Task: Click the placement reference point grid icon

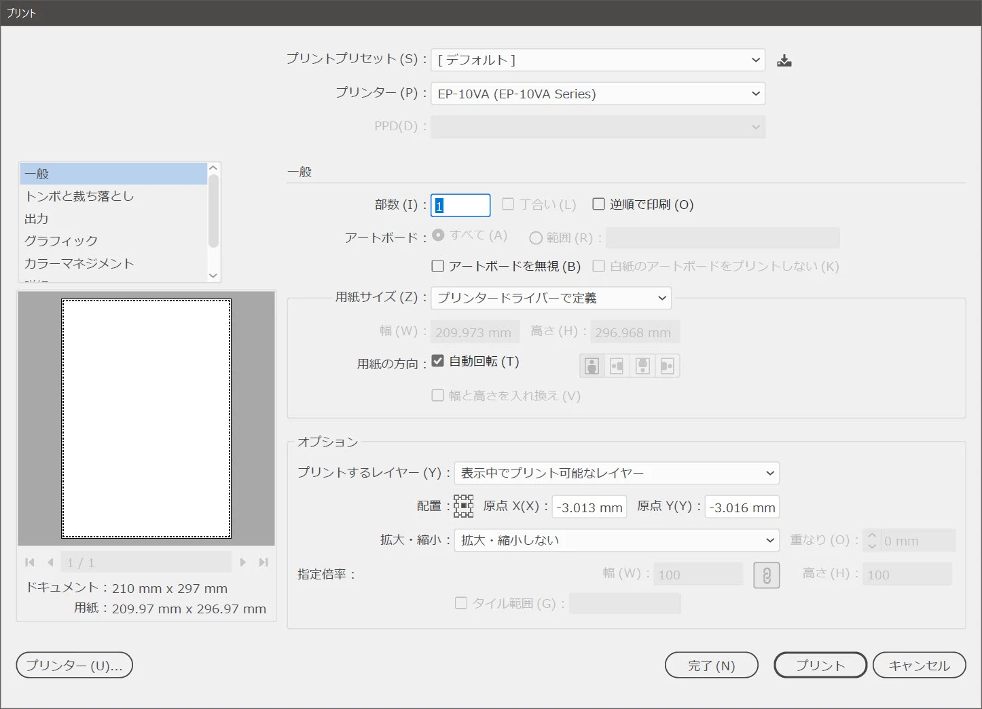Action: (464, 506)
